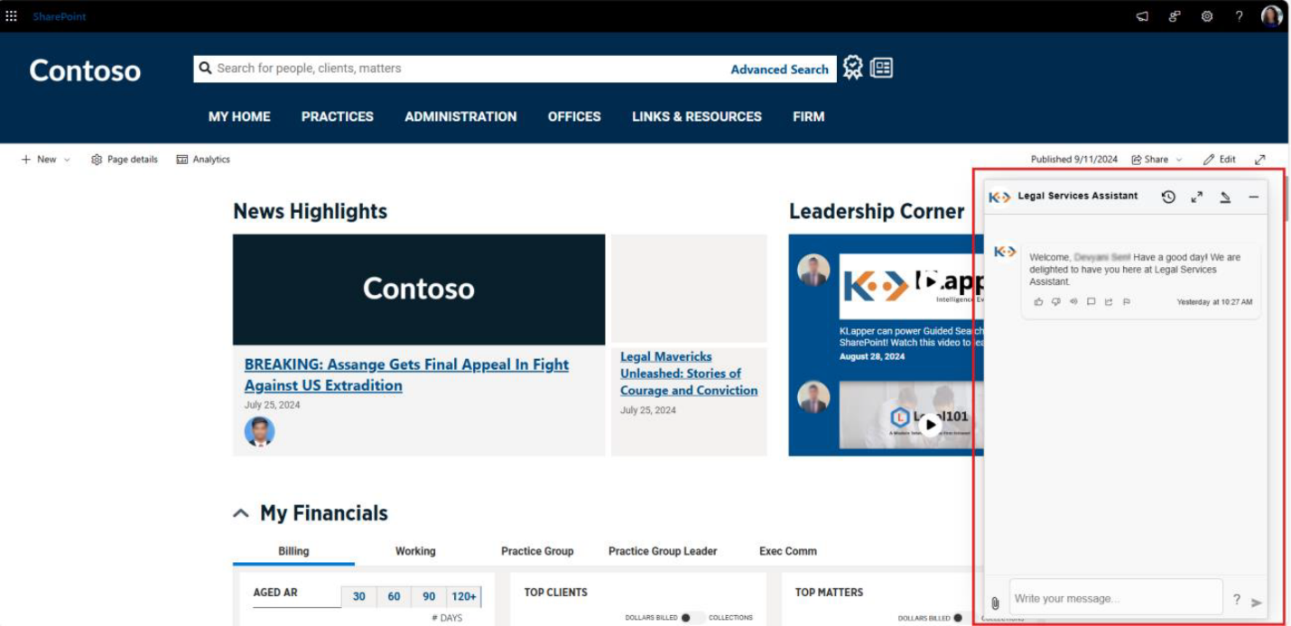Switch to the Practice Group Leader tab

tap(663, 551)
